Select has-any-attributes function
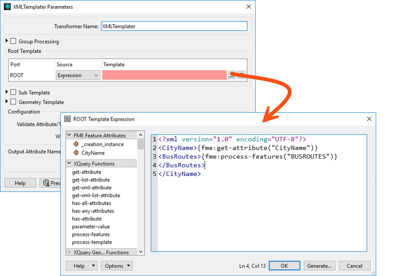Image resolution: width=394 pixels, height=276 pixels. click(x=93, y=211)
